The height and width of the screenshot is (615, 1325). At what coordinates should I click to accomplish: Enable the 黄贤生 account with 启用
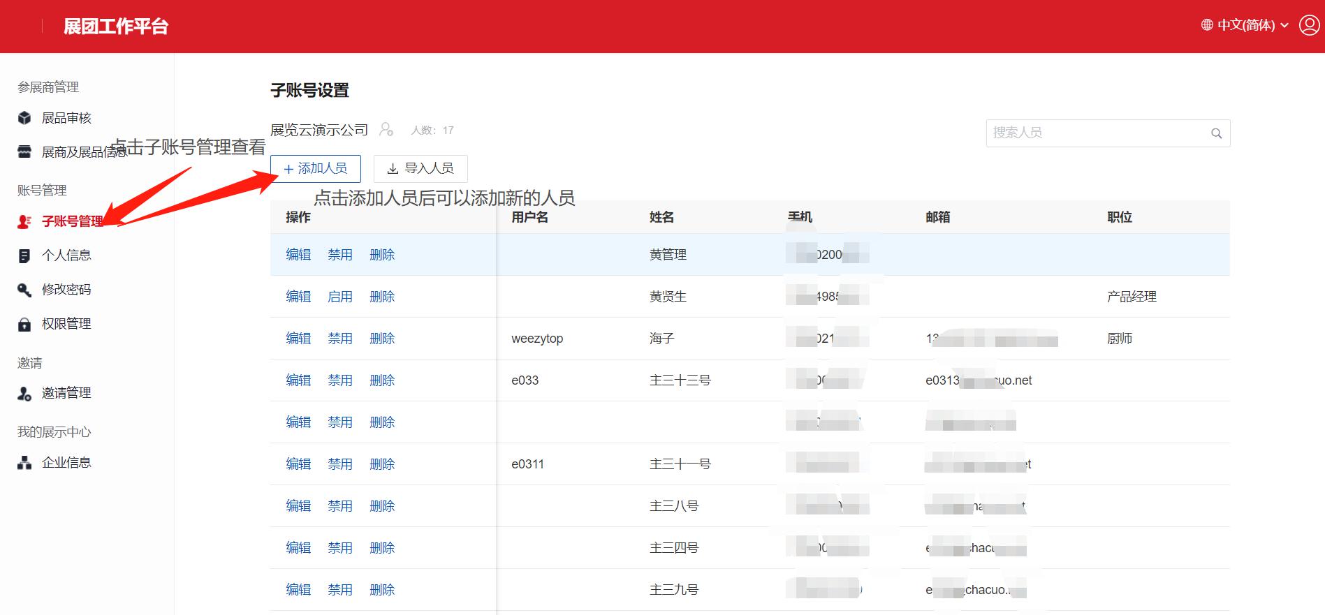tap(340, 297)
